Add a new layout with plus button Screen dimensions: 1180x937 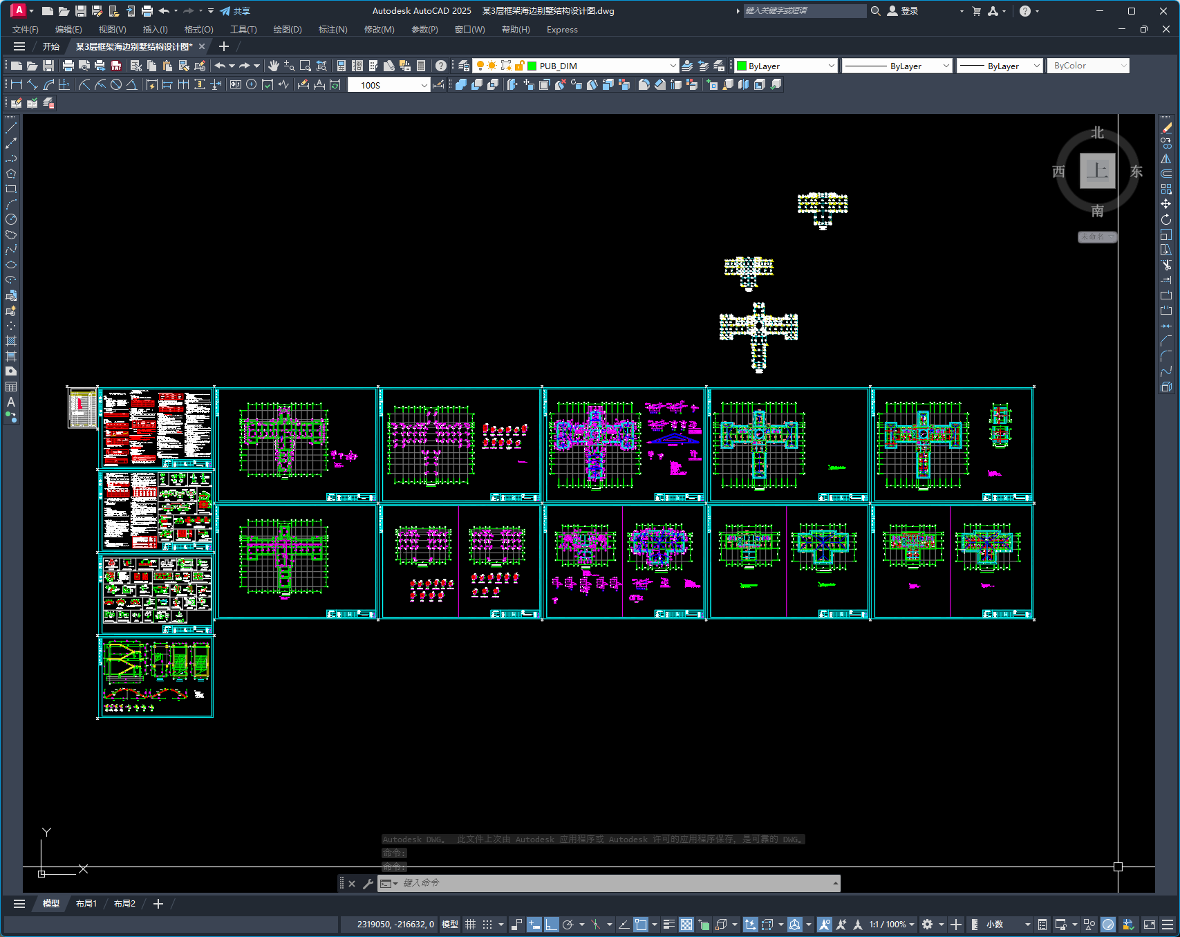(158, 904)
